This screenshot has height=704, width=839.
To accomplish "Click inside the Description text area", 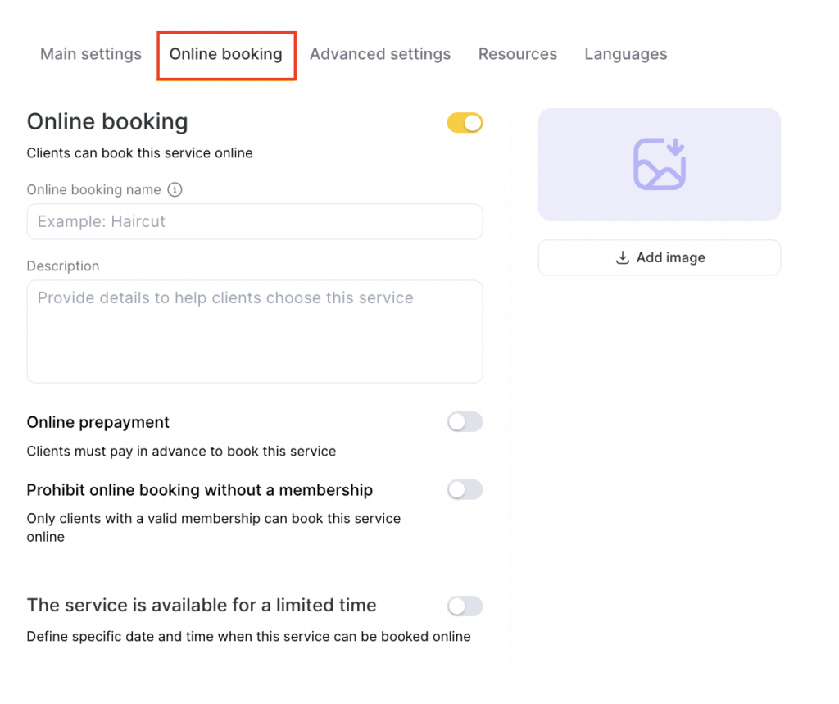I will click(254, 331).
